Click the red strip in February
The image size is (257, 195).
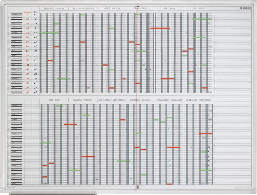[x=83, y=42]
